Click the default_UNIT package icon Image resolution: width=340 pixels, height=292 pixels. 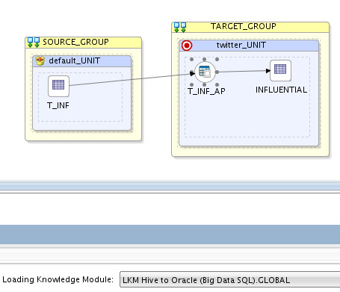[x=40, y=60]
